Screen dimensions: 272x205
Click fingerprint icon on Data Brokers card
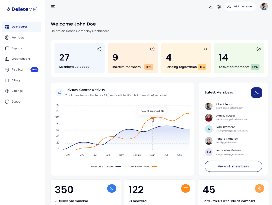tap(259, 188)
